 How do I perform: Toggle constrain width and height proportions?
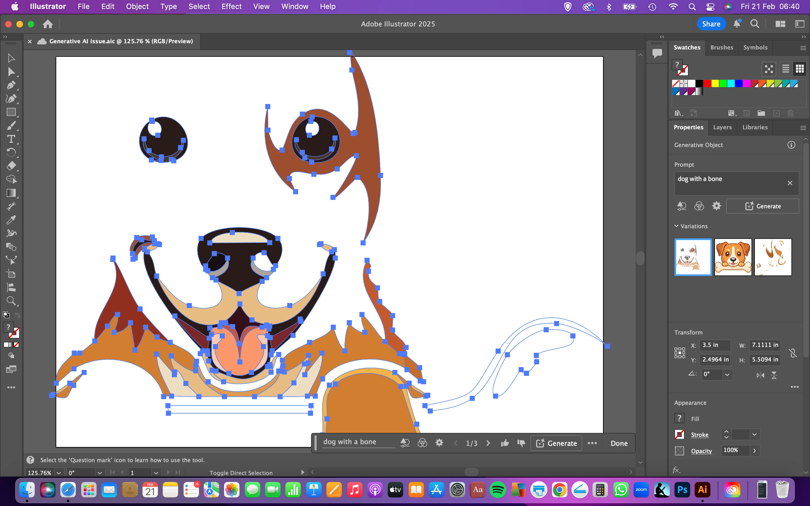click(x=793, y=353)
